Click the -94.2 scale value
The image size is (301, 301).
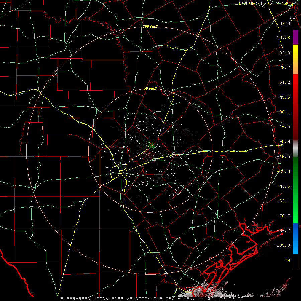pos(283,231)
